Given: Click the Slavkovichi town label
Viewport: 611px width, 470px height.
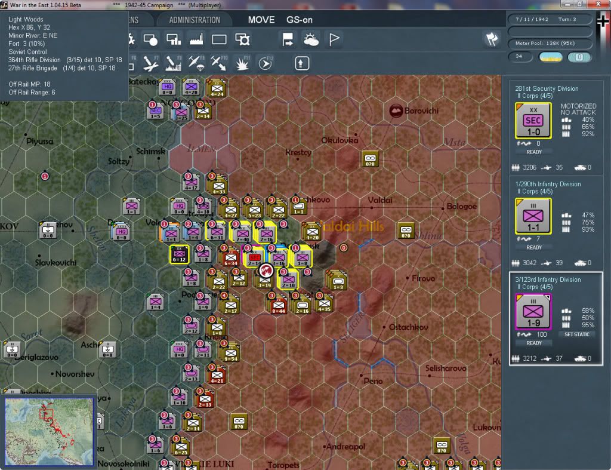Looking at the screenshot, I should pos(55,263).
